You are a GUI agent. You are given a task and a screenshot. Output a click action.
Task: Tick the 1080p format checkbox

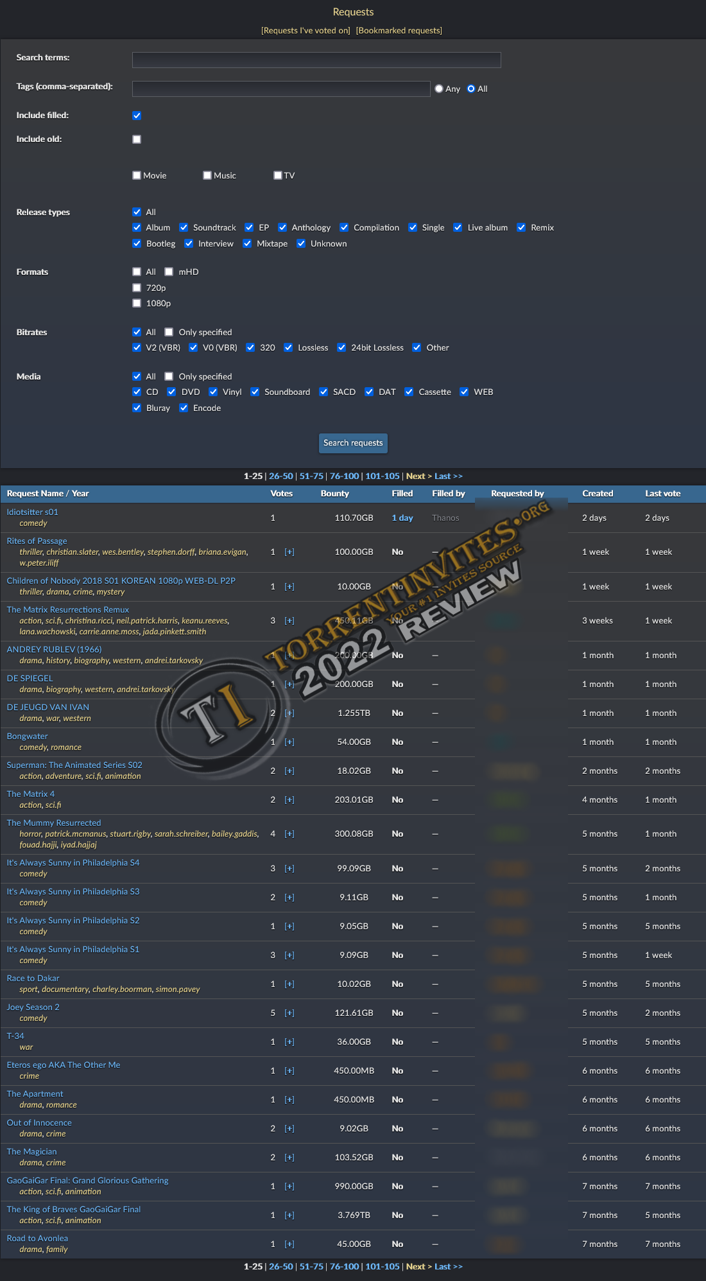coord(137,304)
